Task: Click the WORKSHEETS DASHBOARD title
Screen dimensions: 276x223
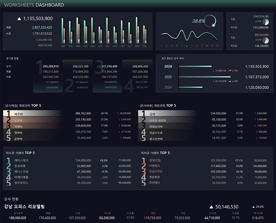Action: [x=34, y=5]
